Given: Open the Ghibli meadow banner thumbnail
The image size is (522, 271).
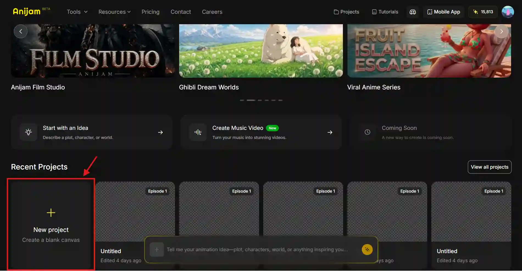Looking at the screenshot, I should click(261, 51).
